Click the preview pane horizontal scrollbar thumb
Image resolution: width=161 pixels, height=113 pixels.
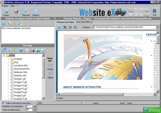[x=92, y=94]
